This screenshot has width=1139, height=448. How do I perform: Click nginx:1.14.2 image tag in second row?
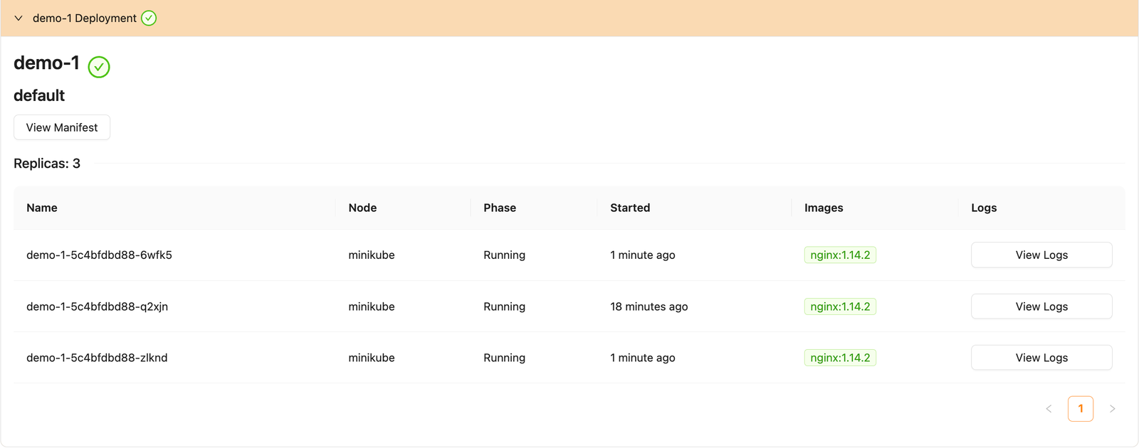[840, 306]
